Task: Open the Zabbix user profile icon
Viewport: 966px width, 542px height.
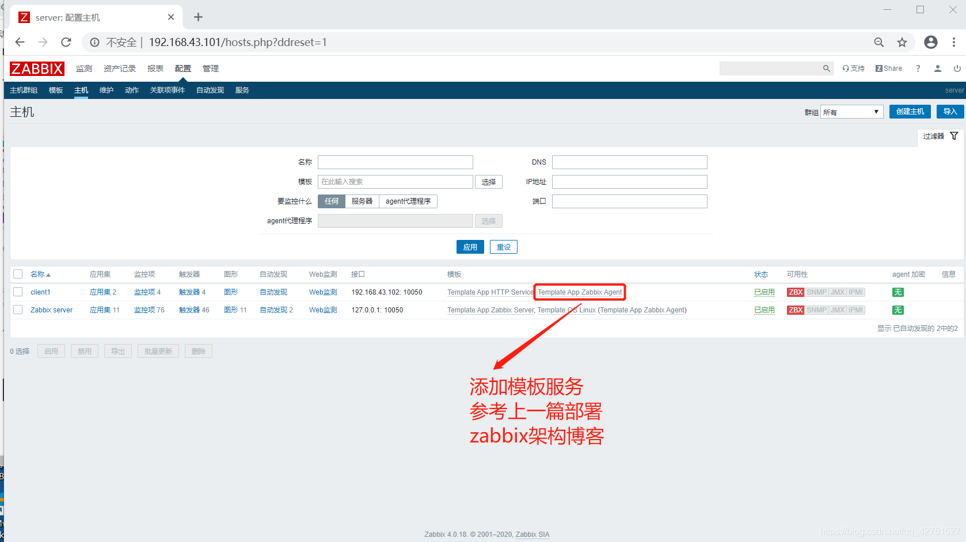Action: [x=938, y=68]
